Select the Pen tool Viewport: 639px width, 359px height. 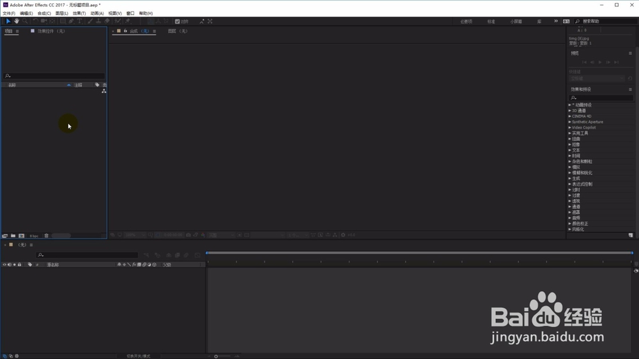pos(71,21)
